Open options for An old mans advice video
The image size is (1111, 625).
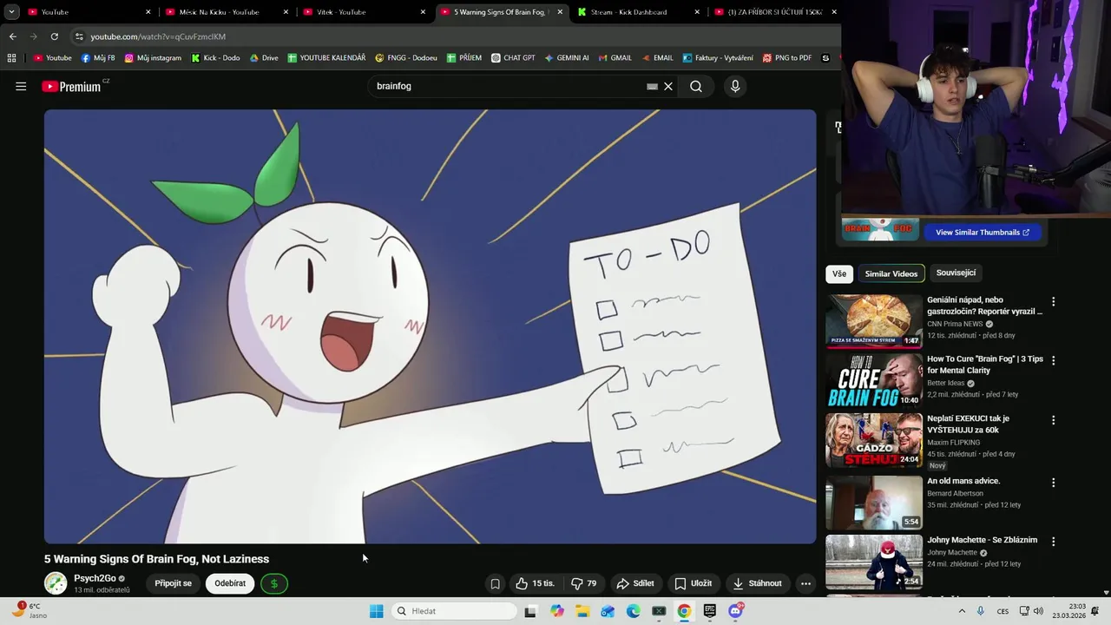click(x=1054, y=483)
